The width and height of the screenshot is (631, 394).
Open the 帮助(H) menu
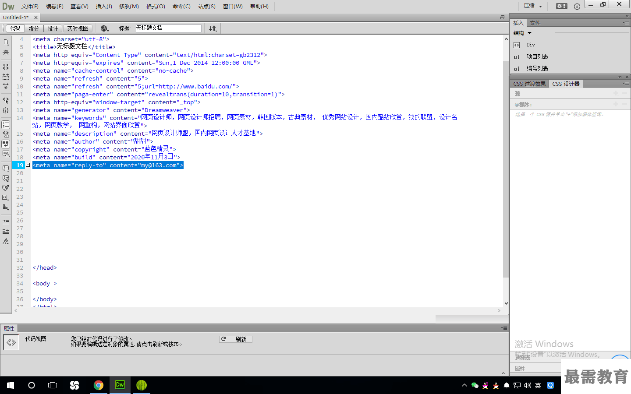(259, 7)
